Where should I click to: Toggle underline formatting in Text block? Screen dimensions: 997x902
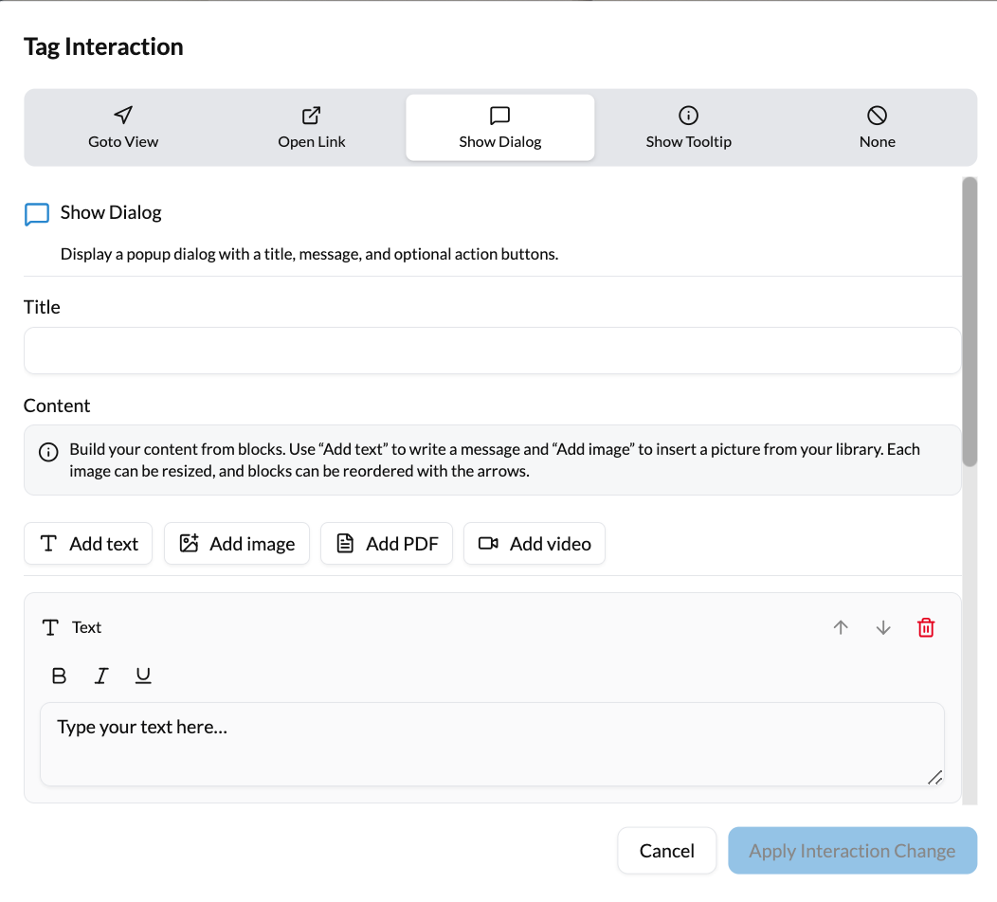[143, 676]
